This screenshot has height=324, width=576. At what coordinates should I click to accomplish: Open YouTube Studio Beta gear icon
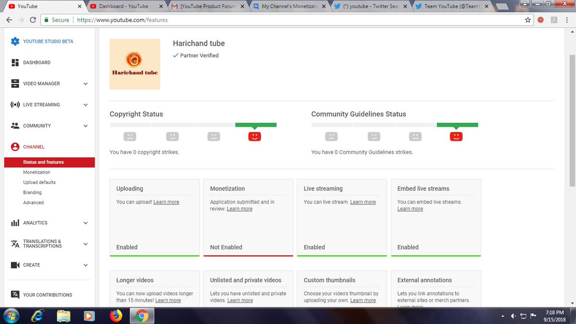[15, 41]
